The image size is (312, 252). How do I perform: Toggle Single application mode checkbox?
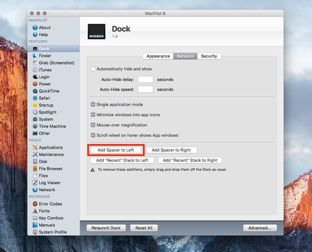93,104
